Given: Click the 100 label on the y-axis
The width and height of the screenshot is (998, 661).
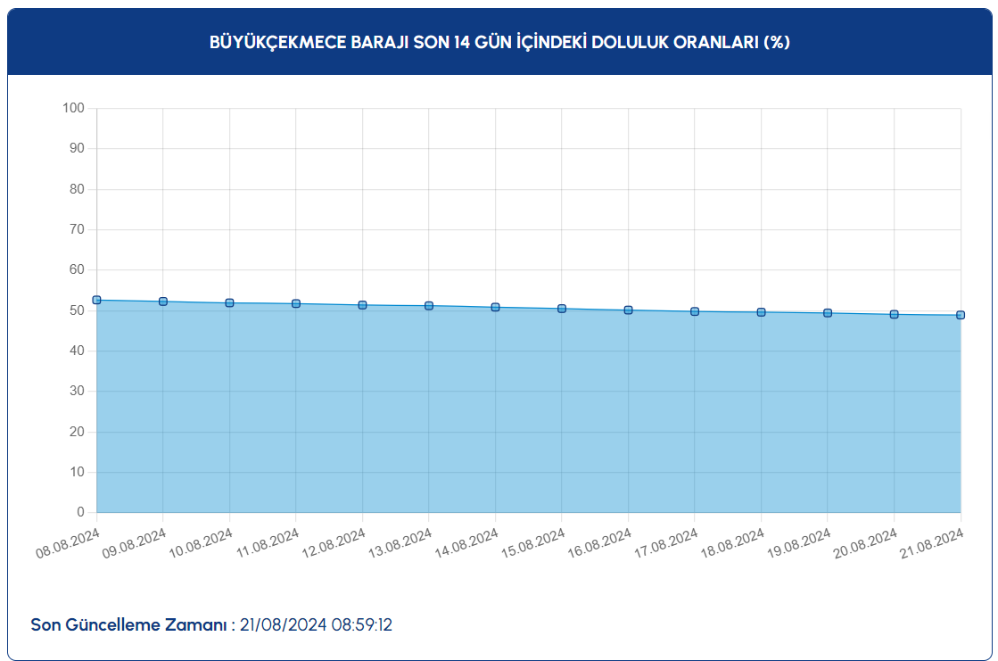Looking at the screenshot, I should (73, 109).
